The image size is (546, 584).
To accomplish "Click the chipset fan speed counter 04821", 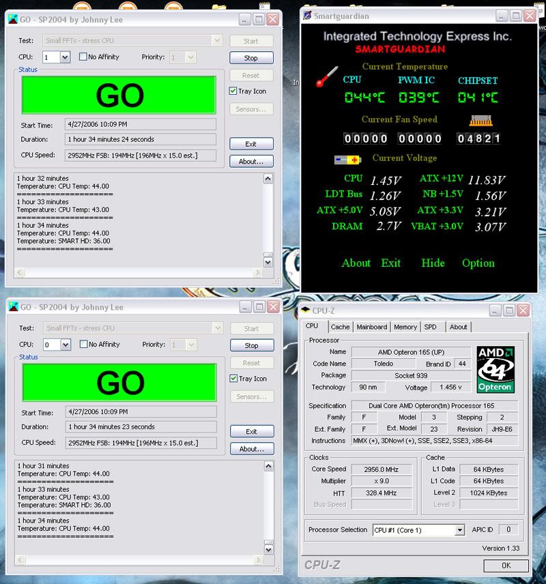I will click(x=478, y=138).
